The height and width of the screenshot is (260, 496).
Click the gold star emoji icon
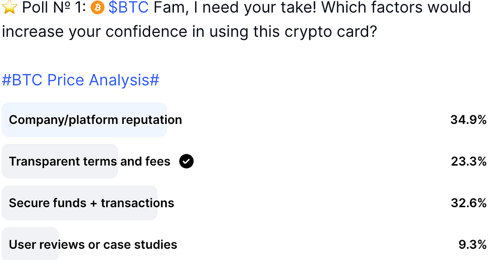[x=9, y=7]
